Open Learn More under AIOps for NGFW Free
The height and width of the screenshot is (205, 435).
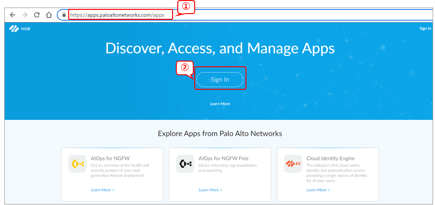click(210, 190)
